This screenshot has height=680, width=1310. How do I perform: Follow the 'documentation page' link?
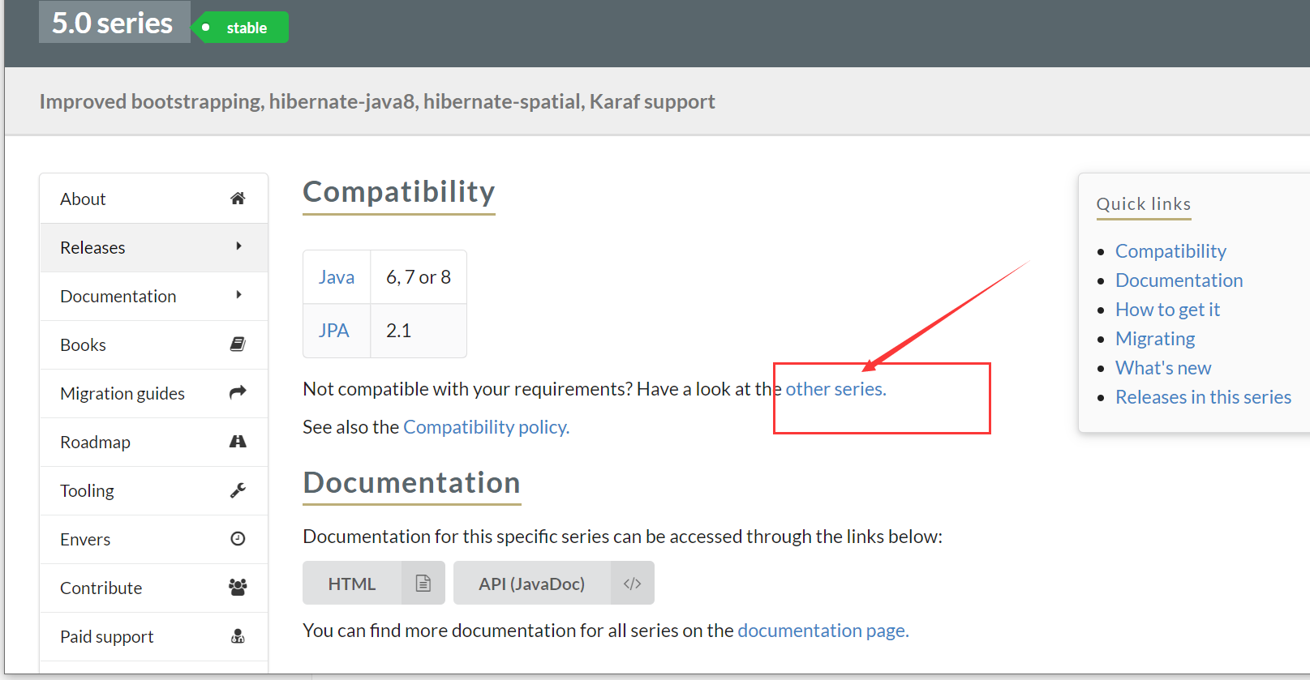[x=823, y=631]
